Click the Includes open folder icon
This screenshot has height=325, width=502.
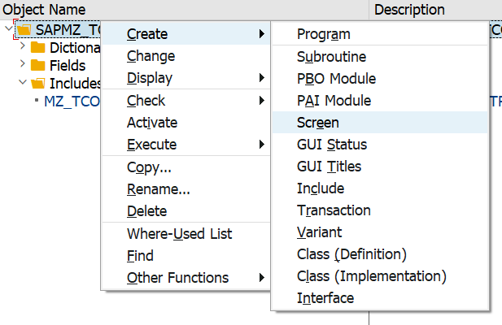click(37, 83)
